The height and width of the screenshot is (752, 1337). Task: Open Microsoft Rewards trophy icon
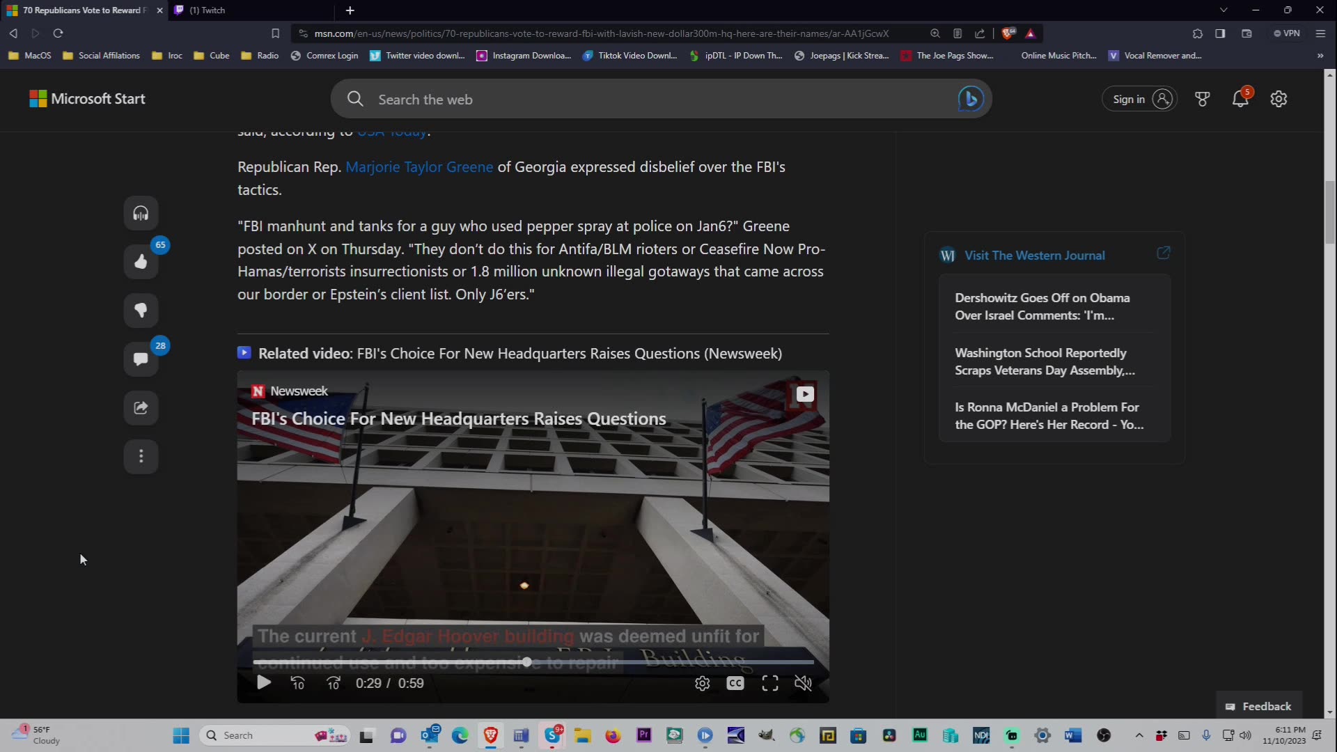1202,99
